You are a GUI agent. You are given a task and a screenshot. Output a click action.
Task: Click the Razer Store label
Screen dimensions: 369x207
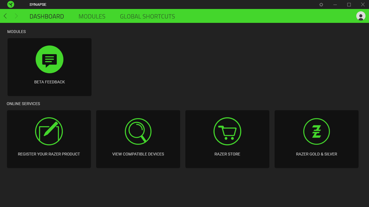pos(227,154)
